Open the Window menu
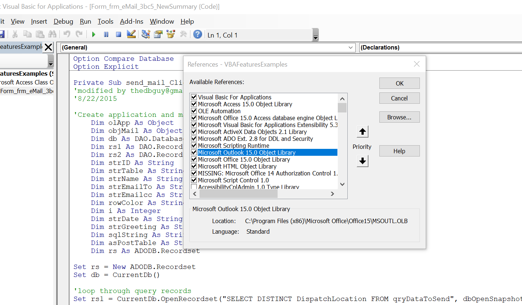 pos(162,21)
